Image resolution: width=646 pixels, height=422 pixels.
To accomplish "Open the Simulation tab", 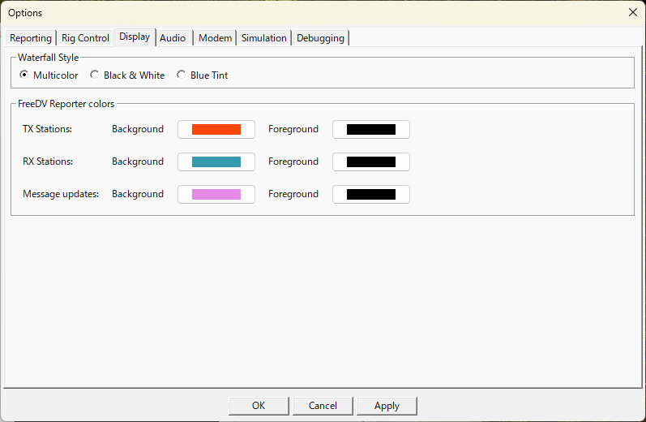I will pyautogui.click(x=264, y=38).
